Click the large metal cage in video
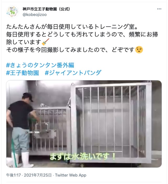 pos(111,123)
